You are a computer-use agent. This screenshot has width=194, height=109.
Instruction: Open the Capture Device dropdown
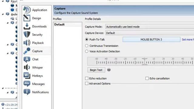pos(150,33)
